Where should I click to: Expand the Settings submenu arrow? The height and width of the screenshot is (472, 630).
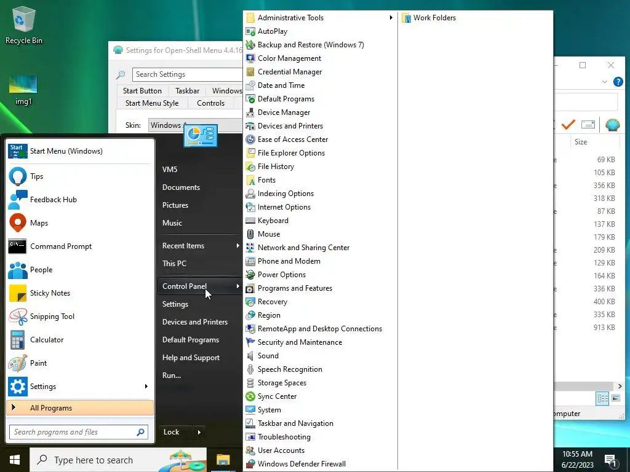pos(146,387)
